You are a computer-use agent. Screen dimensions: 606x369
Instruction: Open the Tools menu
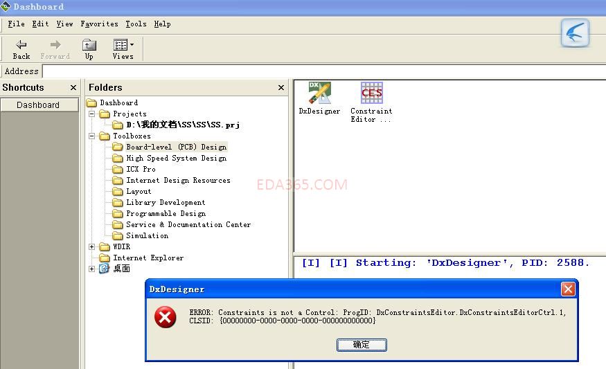[x=136, y=24]
